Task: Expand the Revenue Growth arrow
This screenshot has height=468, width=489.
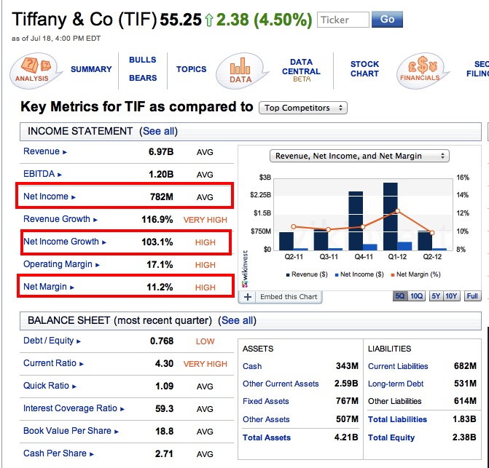Action: click(x=95, y=220)
